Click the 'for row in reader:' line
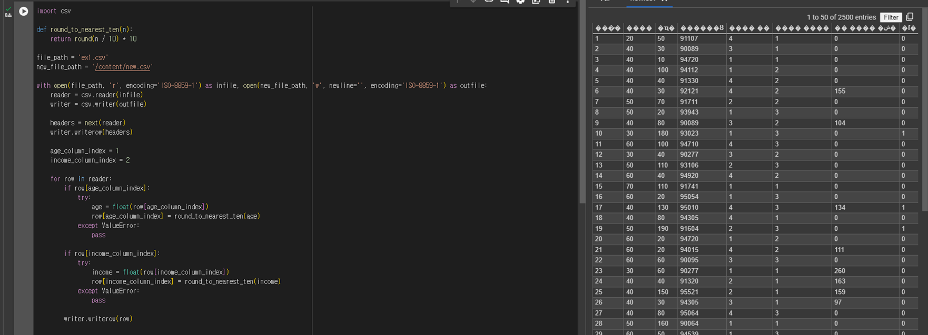The width and height of the screenshot is (928, 335). point(81,179)
